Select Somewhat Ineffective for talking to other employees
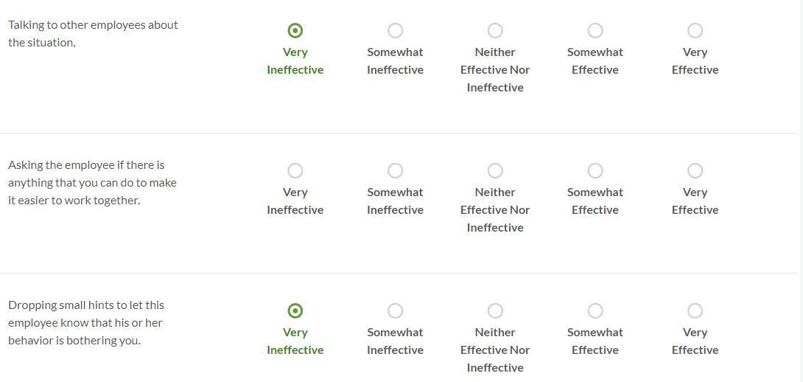803x382 pixels. 395,30
